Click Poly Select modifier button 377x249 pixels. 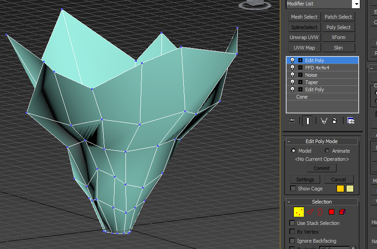[338, 27]
